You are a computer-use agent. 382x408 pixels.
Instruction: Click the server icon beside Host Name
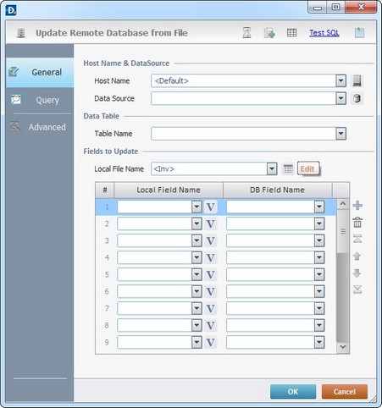tap(357, 80)
